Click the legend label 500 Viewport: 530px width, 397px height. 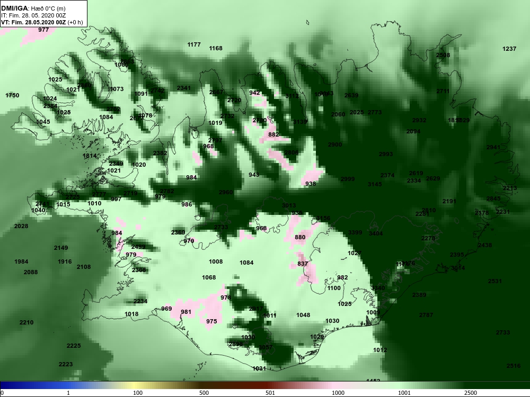[x=204, y=393]
